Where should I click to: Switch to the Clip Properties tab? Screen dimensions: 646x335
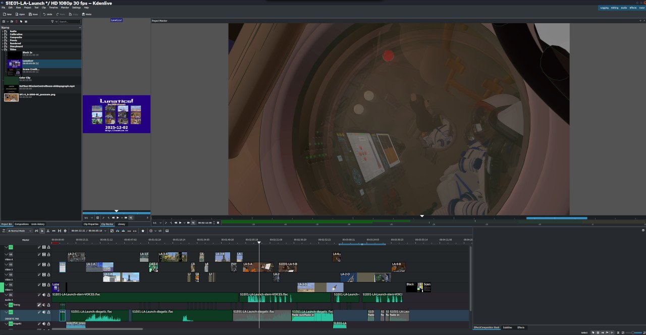click(91, 224)
